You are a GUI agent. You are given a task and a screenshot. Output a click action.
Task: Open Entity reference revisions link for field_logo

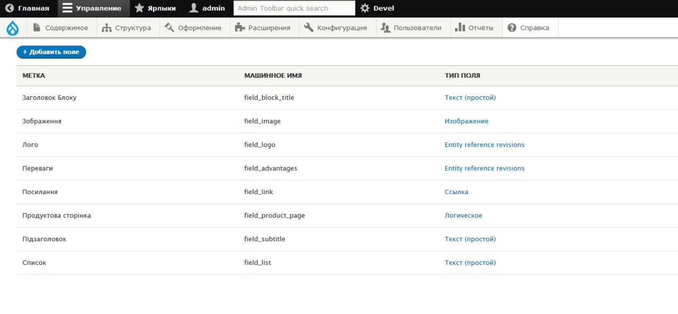click(484, 145)
